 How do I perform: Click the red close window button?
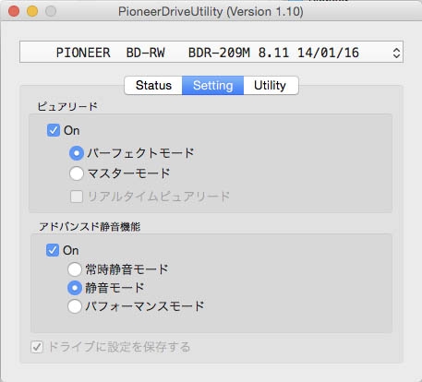14,11
